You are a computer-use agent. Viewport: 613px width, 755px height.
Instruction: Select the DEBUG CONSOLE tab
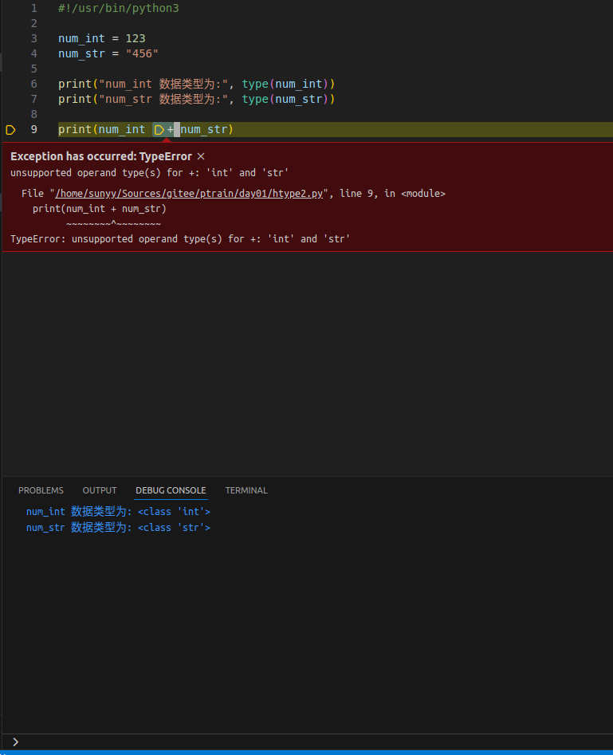pyautogui.click(x=171, y=490)
